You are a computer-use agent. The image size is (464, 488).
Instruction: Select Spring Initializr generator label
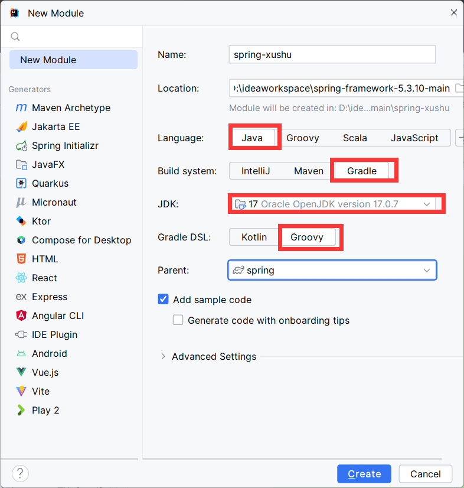click(x=66, y=146)
